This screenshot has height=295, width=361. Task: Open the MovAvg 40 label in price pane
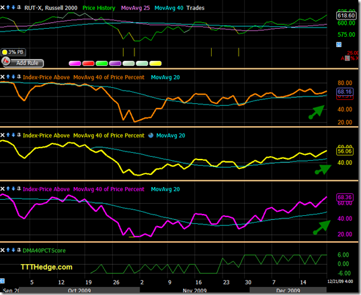click(169, 8)
